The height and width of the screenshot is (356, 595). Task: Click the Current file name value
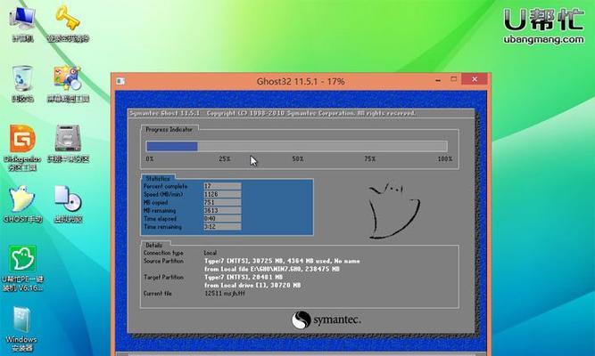224,294
